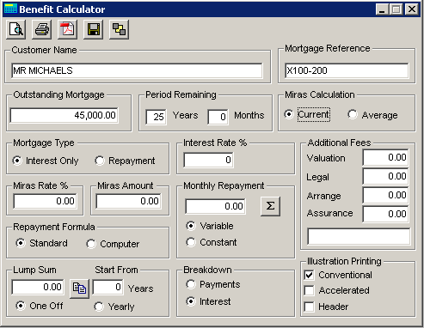
Task: Click the Arrange fee field
Action: pos(385,195)
